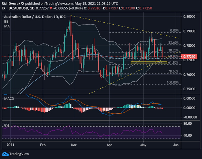
Task: Click the 'RichDvorakFX' author name
Action: [x=13, y=4]
